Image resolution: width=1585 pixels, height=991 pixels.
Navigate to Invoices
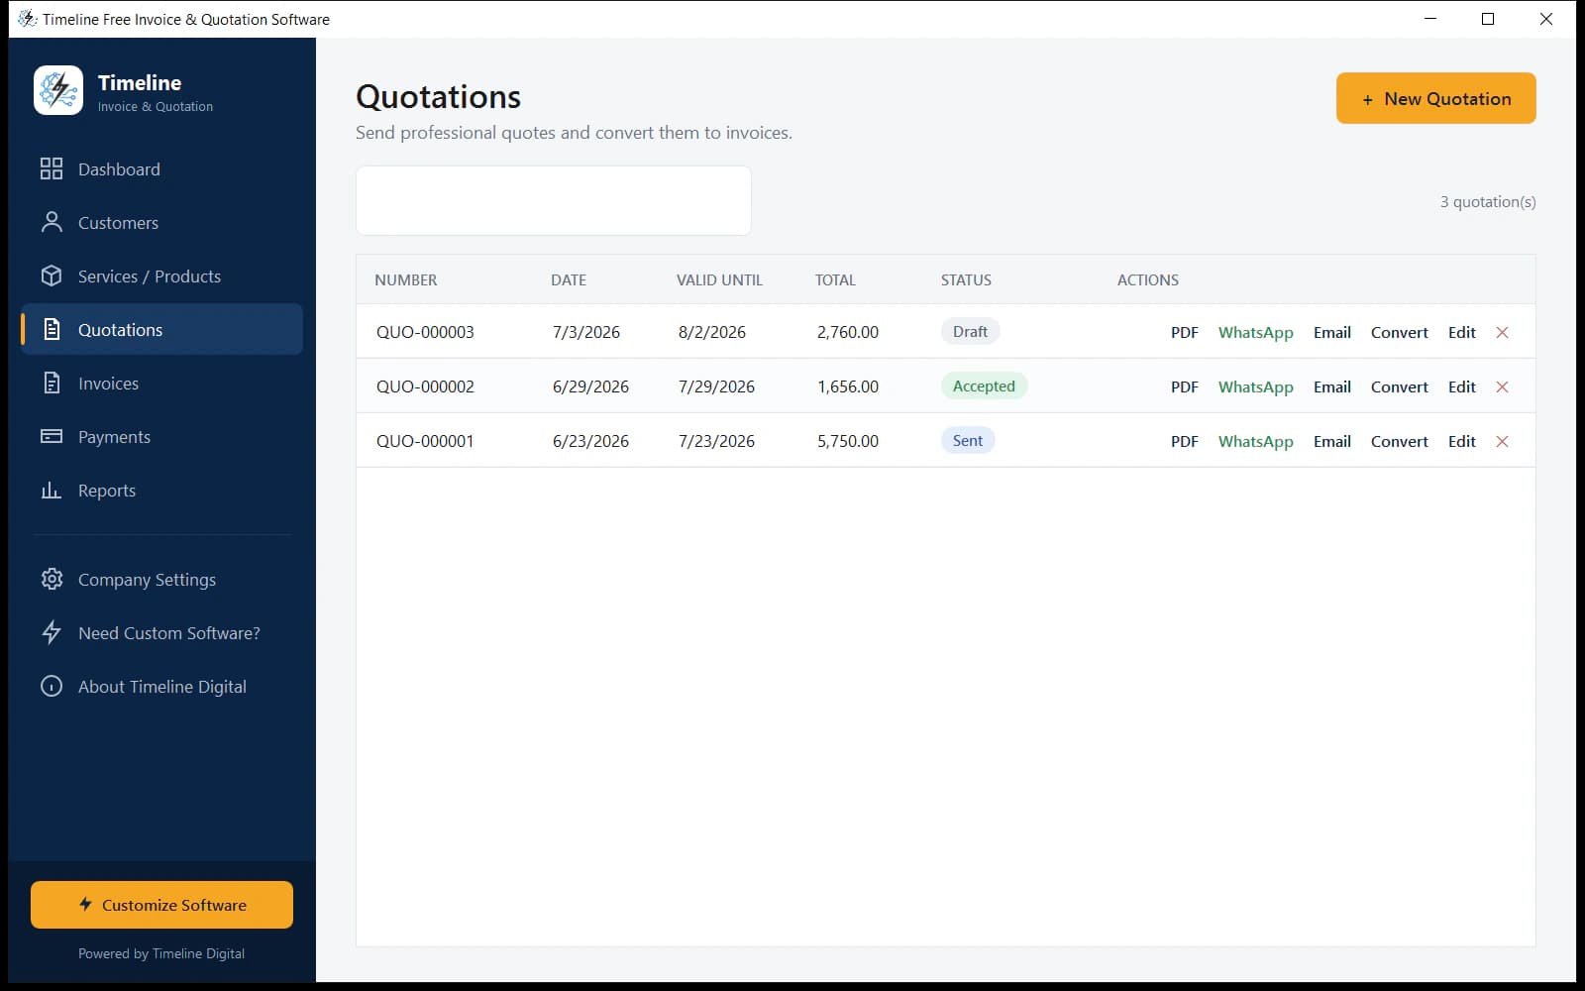[x=161, y=383]
